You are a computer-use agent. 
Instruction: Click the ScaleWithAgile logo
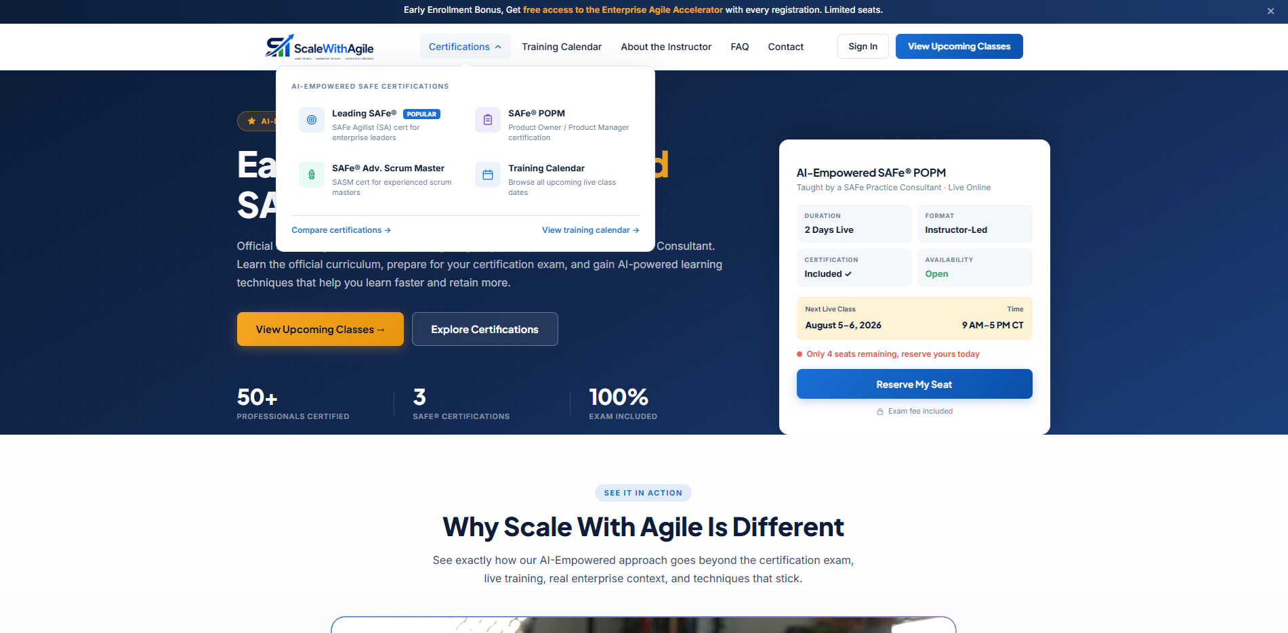(319, 47)
